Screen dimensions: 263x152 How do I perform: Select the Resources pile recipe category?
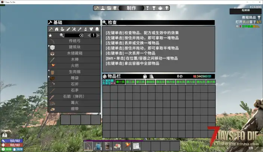62,29
